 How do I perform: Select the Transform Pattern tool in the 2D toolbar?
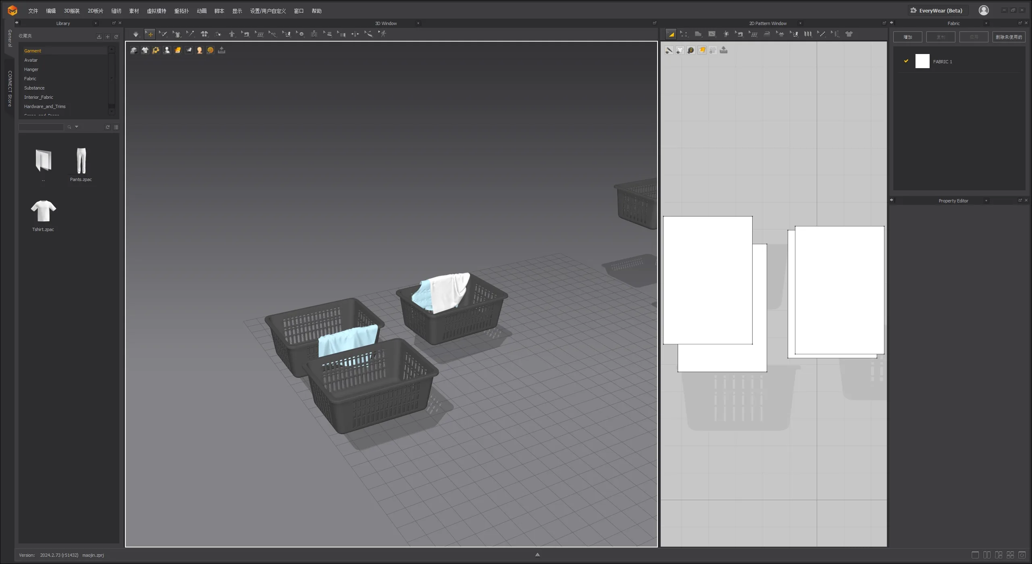[671, 34]
